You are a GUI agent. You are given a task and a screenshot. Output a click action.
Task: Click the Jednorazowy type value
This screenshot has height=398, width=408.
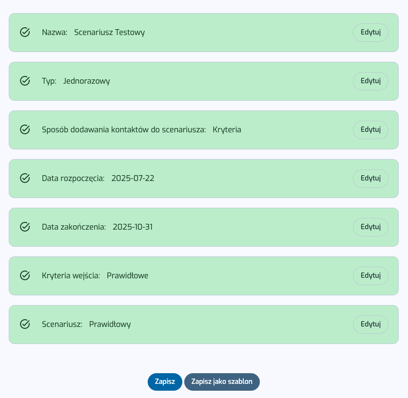click(86, 81)
